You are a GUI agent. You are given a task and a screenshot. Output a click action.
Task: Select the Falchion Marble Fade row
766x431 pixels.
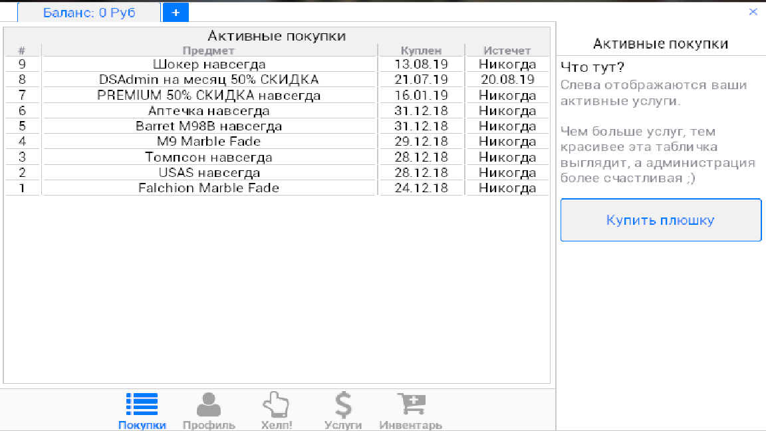(x=209, y=188)
